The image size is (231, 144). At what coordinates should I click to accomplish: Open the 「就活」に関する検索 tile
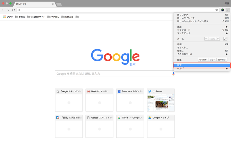[69, 126]
